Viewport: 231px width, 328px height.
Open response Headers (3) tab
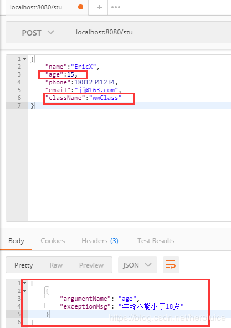[100, 241]
